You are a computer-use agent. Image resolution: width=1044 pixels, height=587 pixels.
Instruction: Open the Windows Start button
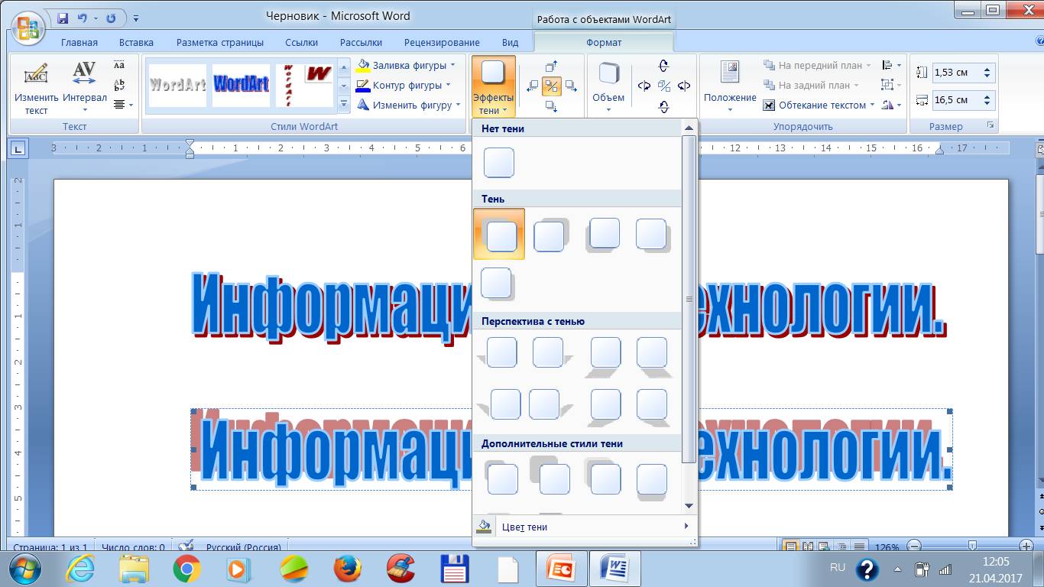(24, 569)
